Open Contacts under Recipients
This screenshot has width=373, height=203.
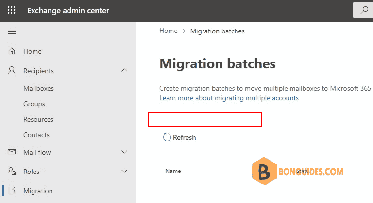(x=36, y=135)
